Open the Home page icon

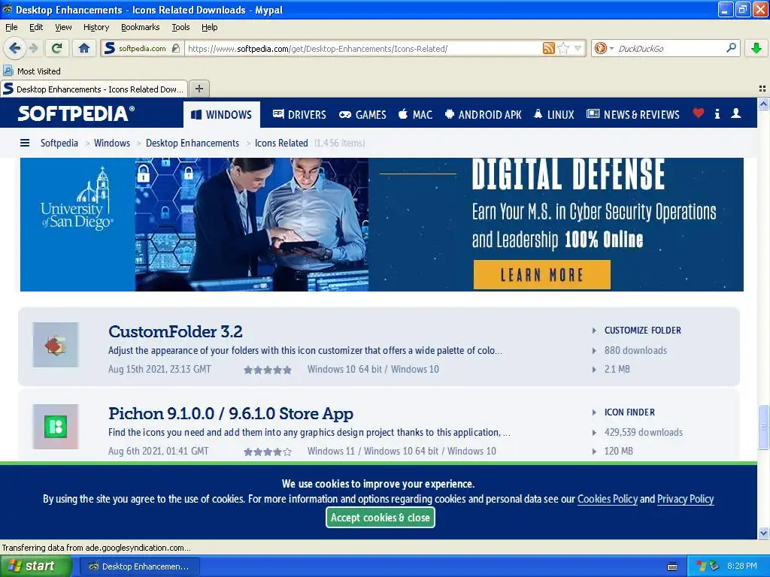tap(84, 48)
